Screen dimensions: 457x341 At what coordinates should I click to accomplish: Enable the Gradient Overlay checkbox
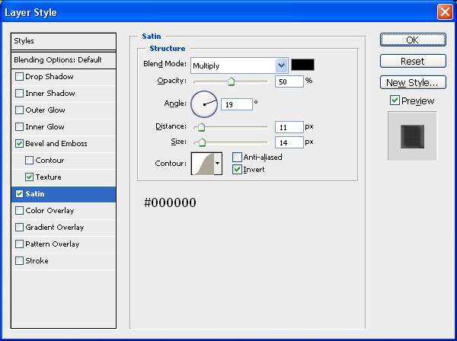pyautogui.click(x=19, y=227)
